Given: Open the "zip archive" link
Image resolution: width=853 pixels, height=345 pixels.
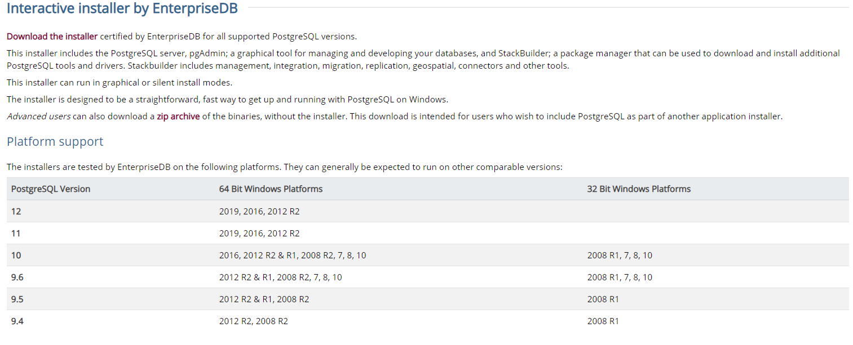Looking at the screenshot, I should point(178,117).
